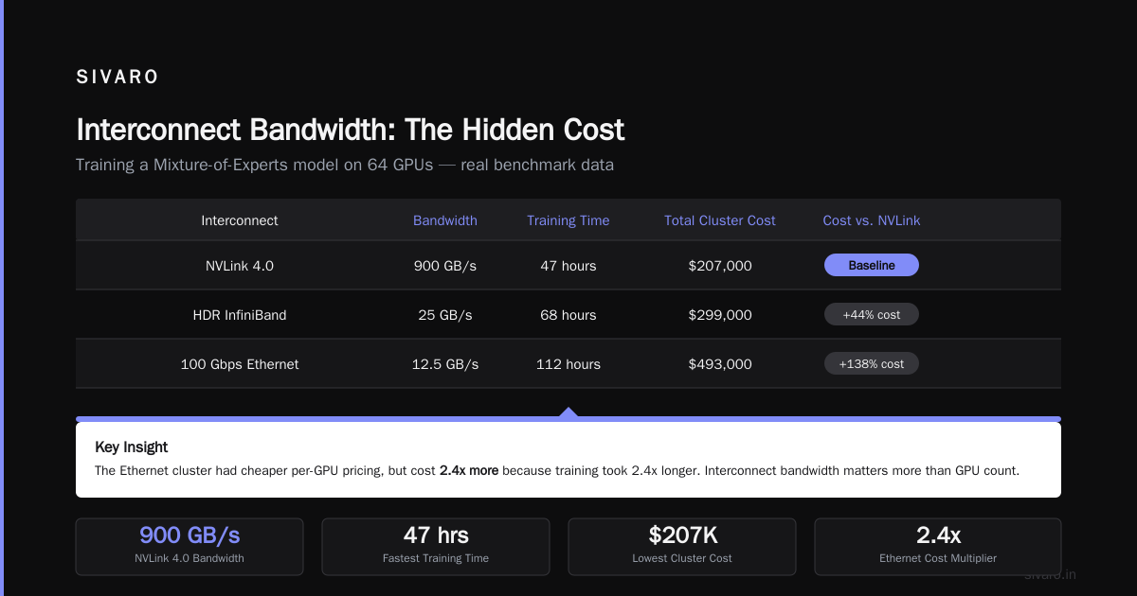Click the 900 GB/s bandwidth stat card
The width and height of the screenshot is (1137, 596).
point(189,547)
